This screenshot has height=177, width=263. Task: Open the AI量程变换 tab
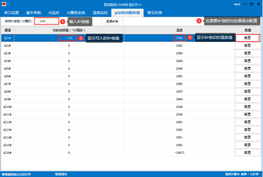pos(76,13)
